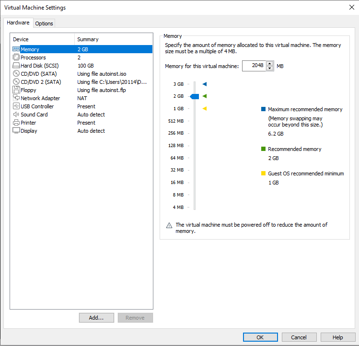359x346 pixels.
Task: Click the Device column header
Action: click(42, 39)
